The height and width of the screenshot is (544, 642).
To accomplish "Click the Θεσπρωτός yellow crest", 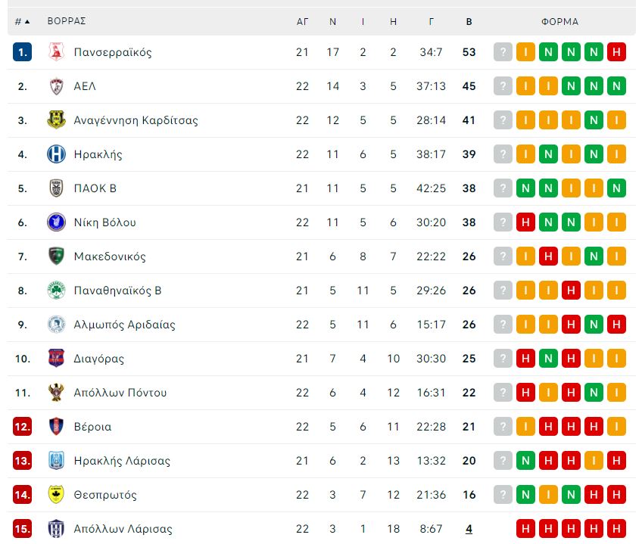I will 56,495.
